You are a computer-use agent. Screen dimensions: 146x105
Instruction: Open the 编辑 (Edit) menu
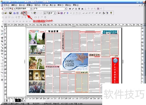point(14,5)
